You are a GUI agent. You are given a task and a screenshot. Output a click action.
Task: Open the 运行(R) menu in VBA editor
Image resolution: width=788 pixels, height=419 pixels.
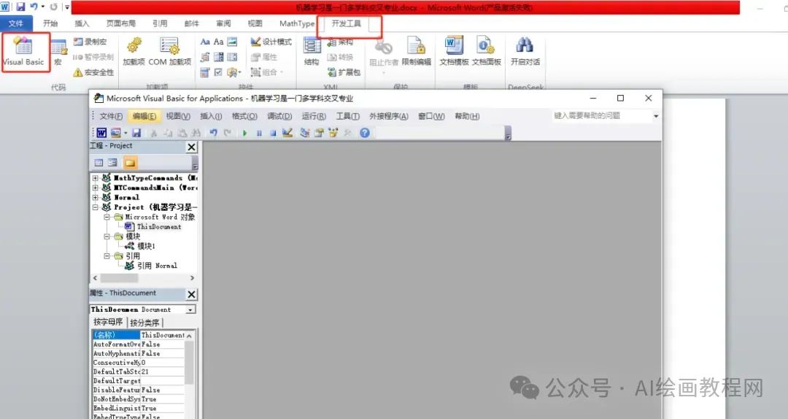point(314,116)
